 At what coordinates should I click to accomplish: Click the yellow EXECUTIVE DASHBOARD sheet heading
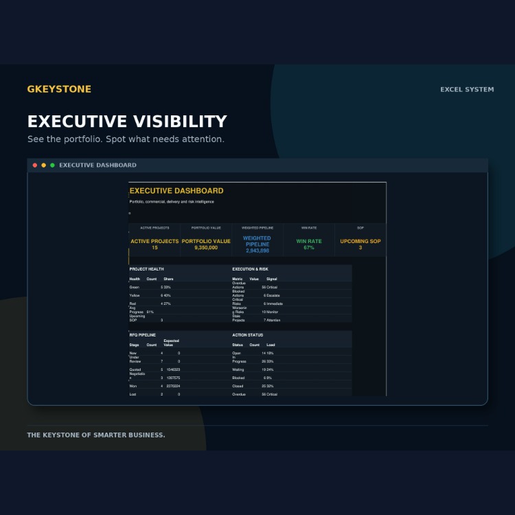[x=176, y=191]
